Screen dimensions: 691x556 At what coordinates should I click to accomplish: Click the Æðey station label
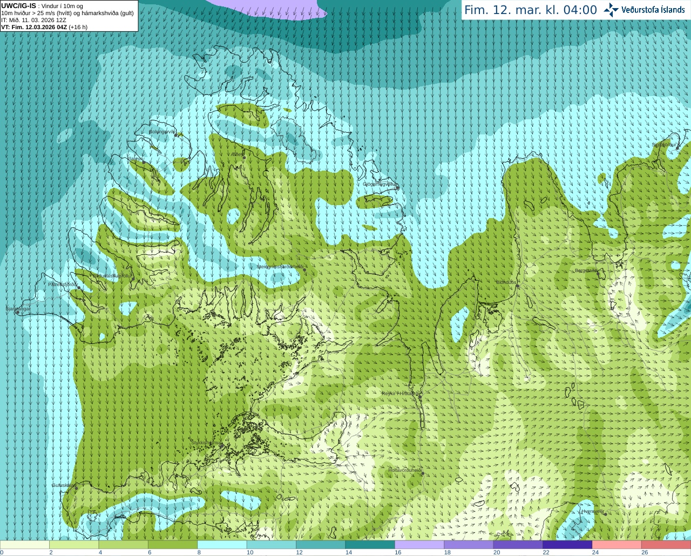tap(237, 154)
